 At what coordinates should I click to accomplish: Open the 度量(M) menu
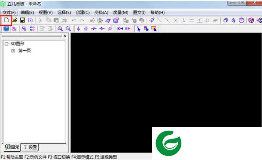[x=121, y=13]
